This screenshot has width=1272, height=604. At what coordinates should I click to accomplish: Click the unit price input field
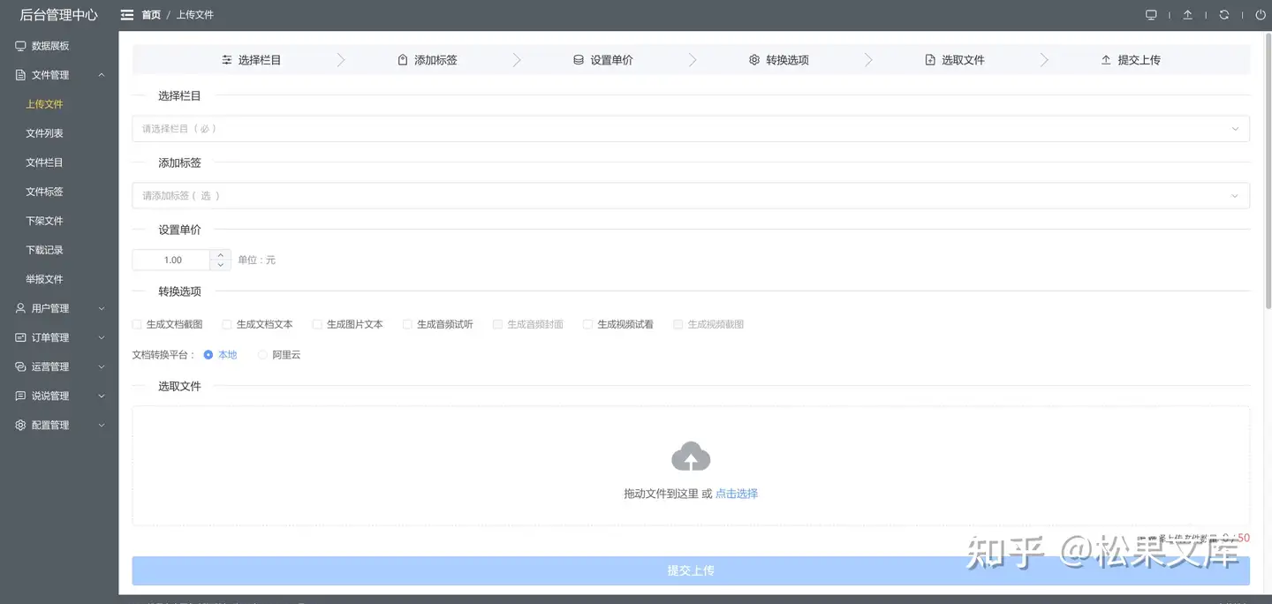point(172,260)
